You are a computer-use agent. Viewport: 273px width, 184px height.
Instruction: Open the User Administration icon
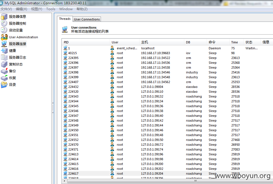click(x=4, y=37)
